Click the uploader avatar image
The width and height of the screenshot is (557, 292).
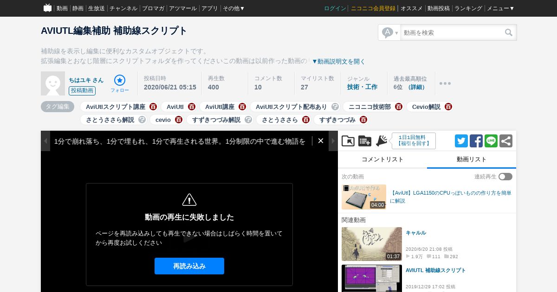[x=53, y=83]
